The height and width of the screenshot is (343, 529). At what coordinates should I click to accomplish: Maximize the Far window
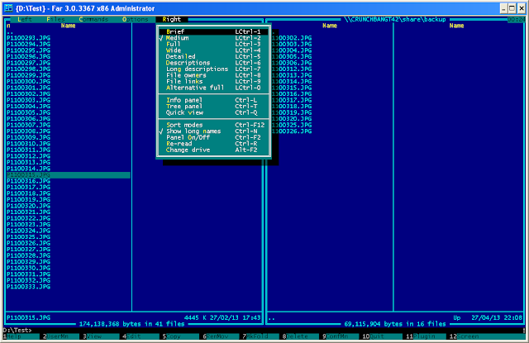pos(512,8)
